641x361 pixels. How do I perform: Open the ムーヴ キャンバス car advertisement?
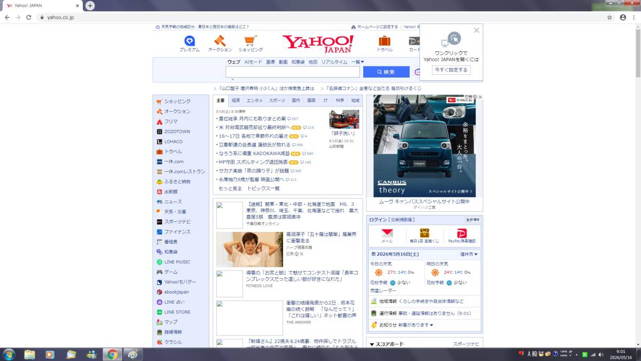[425, 147]
